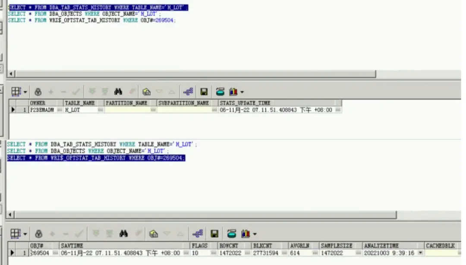This screenshot has width=466, height=265.
Task: Click the SAVTIME column header
Action: pyautogui.click(x=125, y=246)
